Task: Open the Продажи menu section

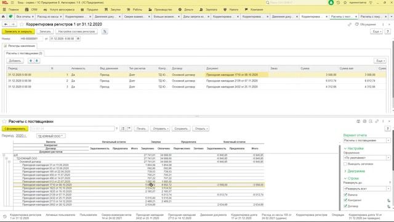Action: [89, 10]
